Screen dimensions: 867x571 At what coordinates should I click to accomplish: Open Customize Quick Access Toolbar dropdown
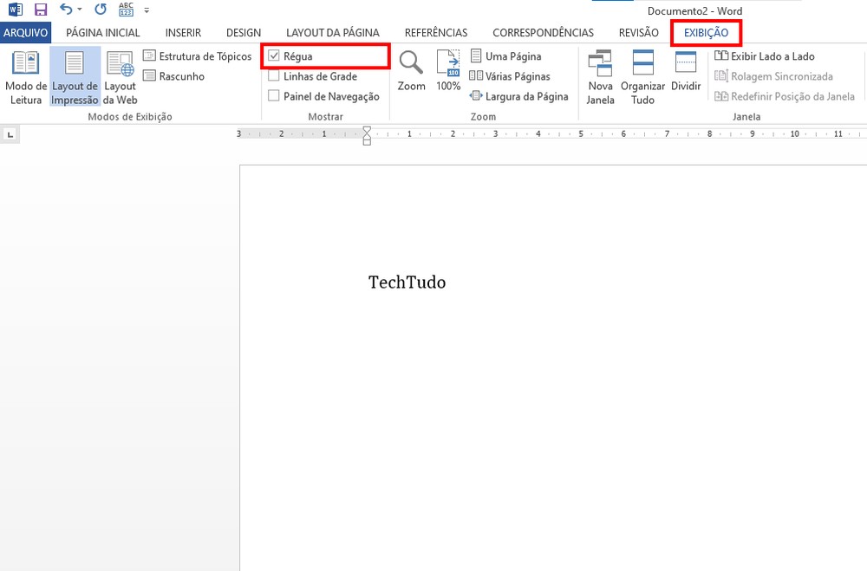click(147, 10)
